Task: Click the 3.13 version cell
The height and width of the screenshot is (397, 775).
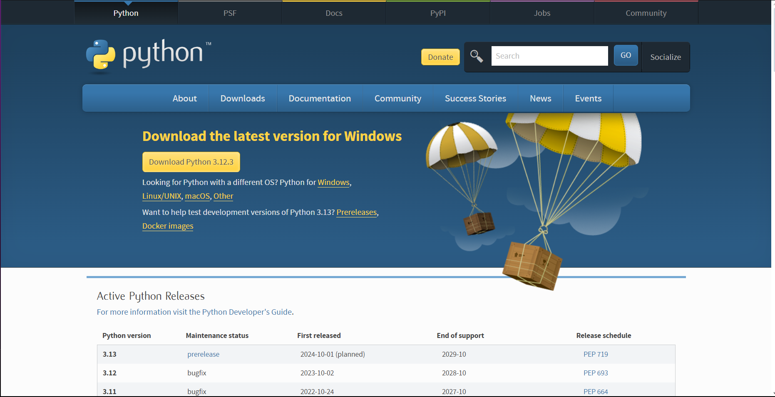Action: [x=109, y=354]
